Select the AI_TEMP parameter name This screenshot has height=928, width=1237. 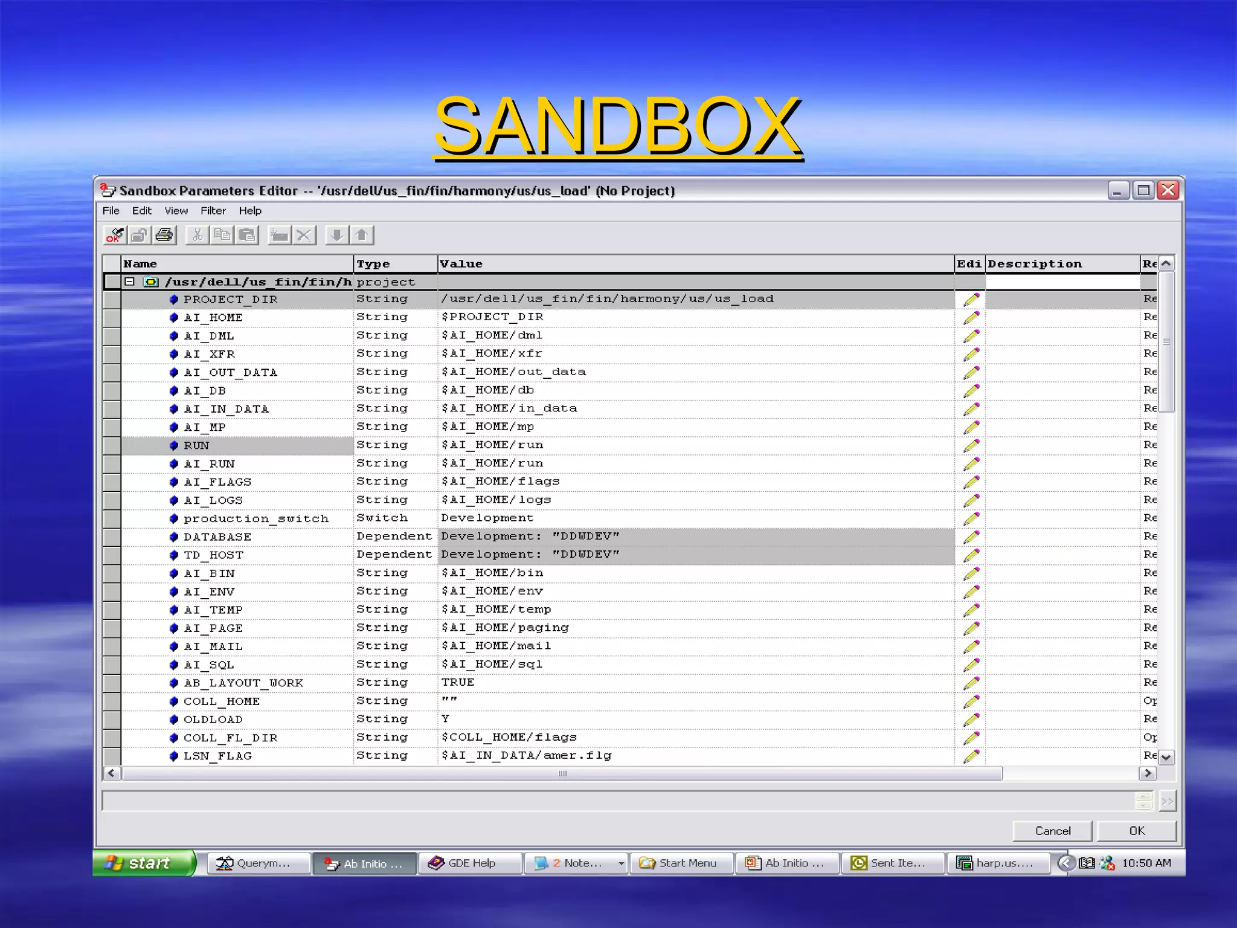213,610
